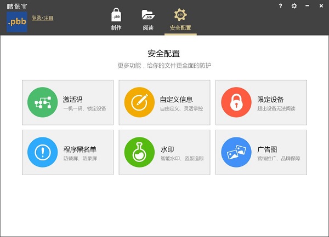Select the 安全配置 tab label
Screen dimensions: 329x237
pyautogui.click(x=180, y=27)
